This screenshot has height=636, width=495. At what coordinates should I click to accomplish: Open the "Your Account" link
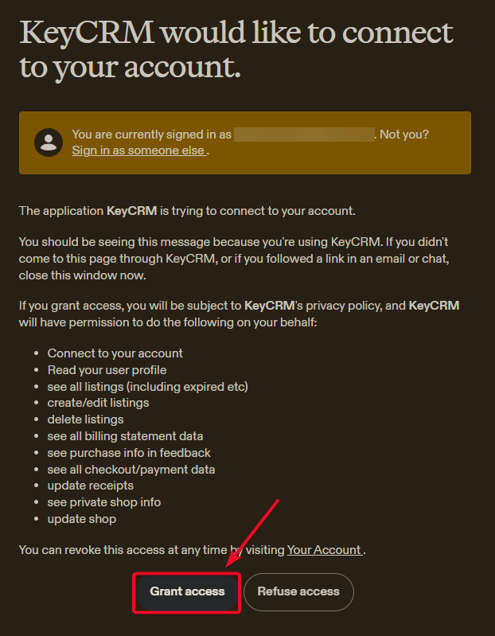pyautogui.click(x=324, y=549)
